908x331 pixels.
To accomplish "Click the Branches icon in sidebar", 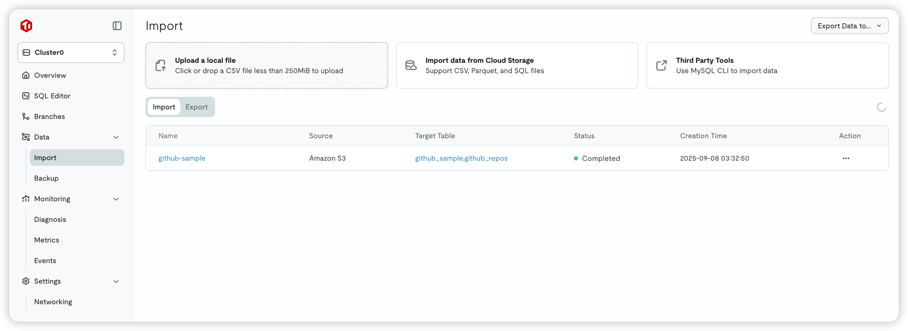I will click(26, 116).
